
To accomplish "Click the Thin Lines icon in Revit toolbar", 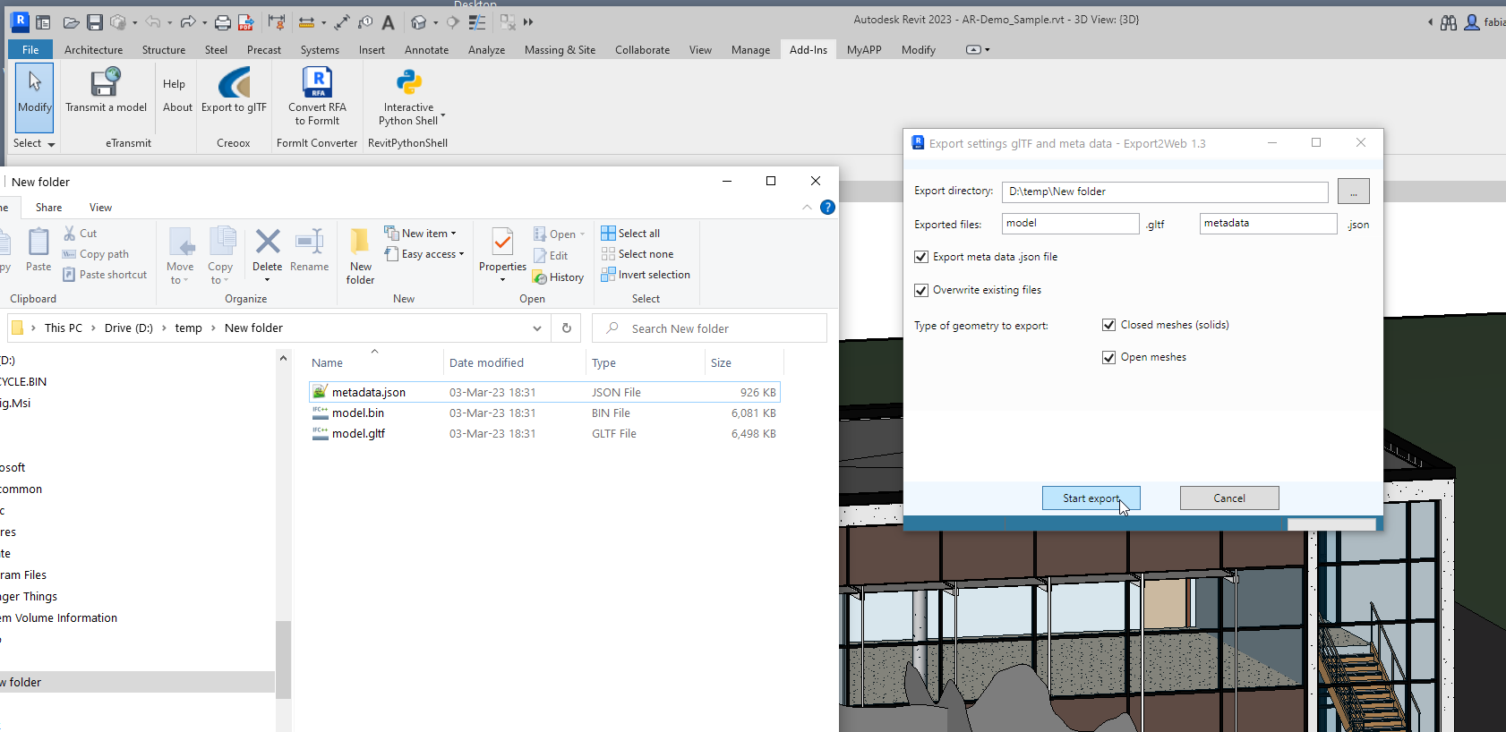I will [x=477, y=22].
